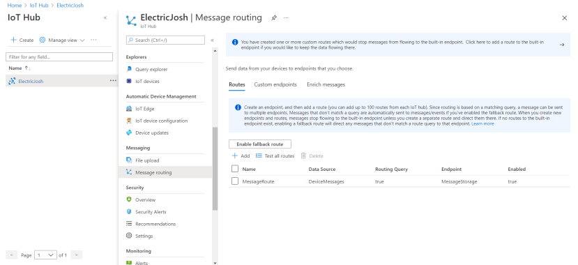Image resolution: width=578 pixels, height=265 pixels.
Task: Focus the Filter for any field box
Action: [59, 57]
